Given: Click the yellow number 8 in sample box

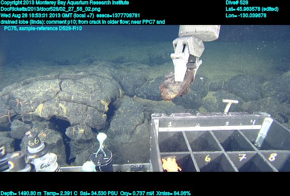Looking at the screenshot, I should point(273,157).
